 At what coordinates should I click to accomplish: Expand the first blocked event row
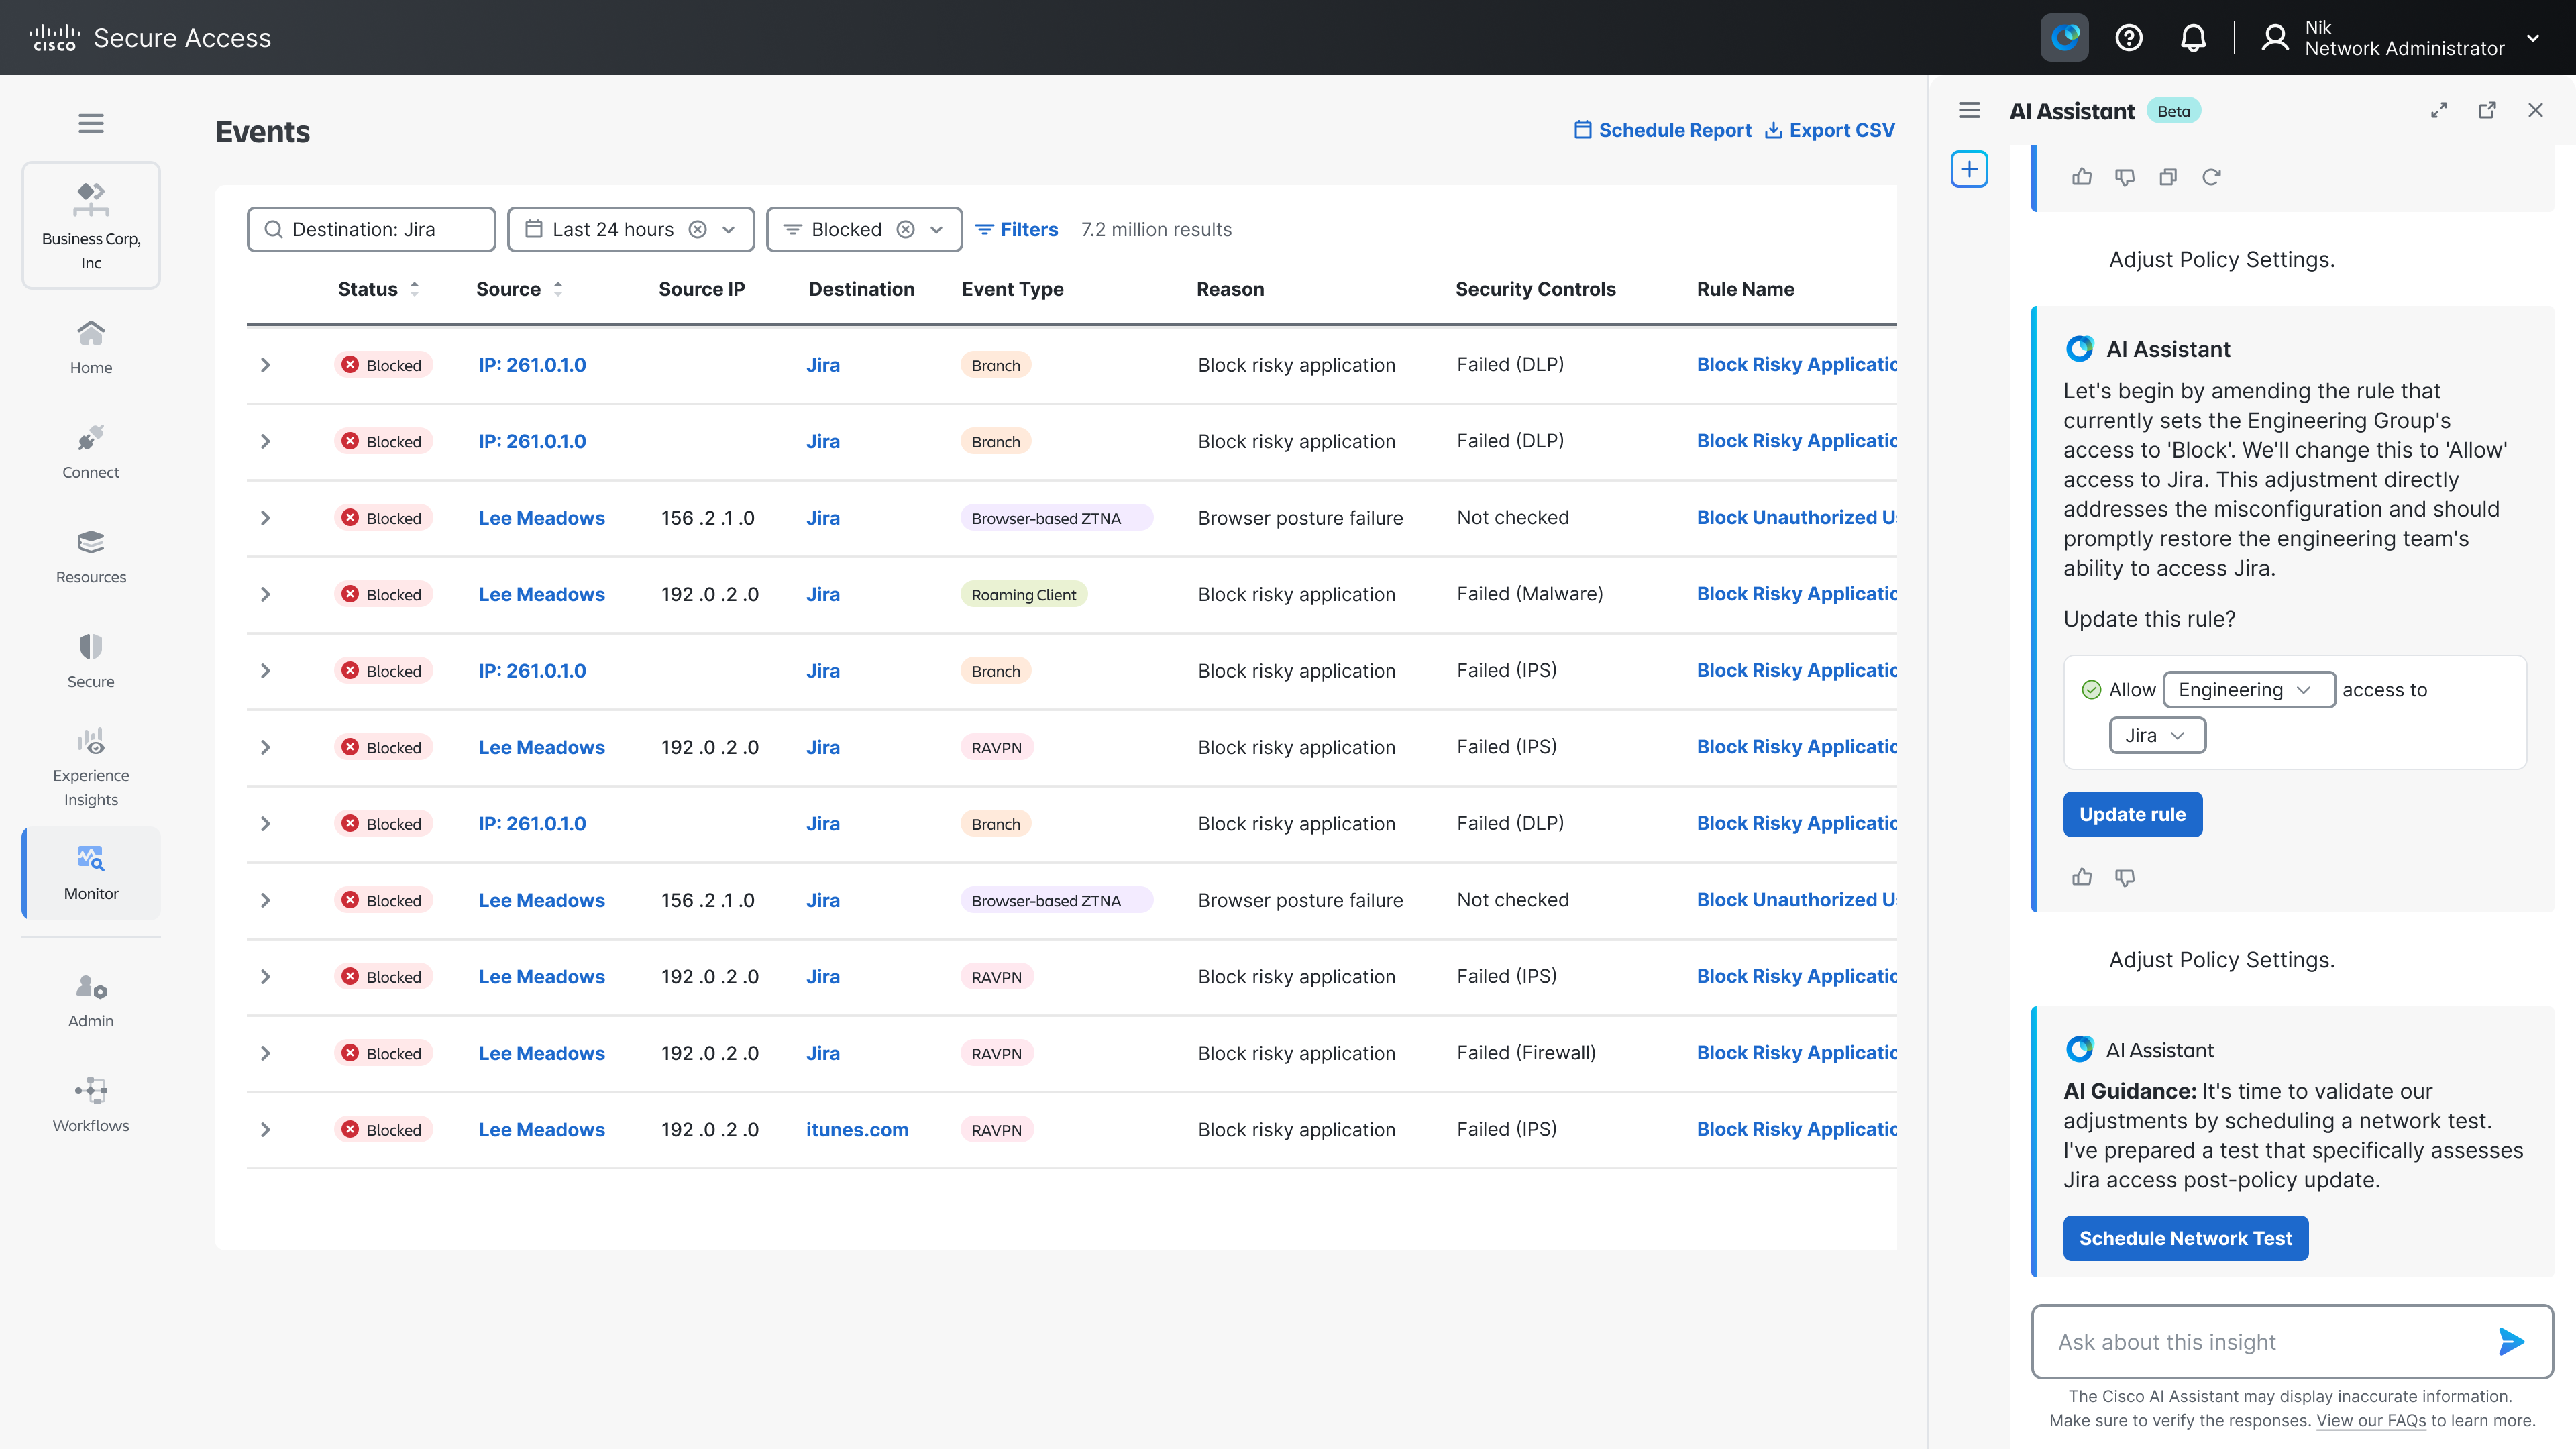coord(265,365)
